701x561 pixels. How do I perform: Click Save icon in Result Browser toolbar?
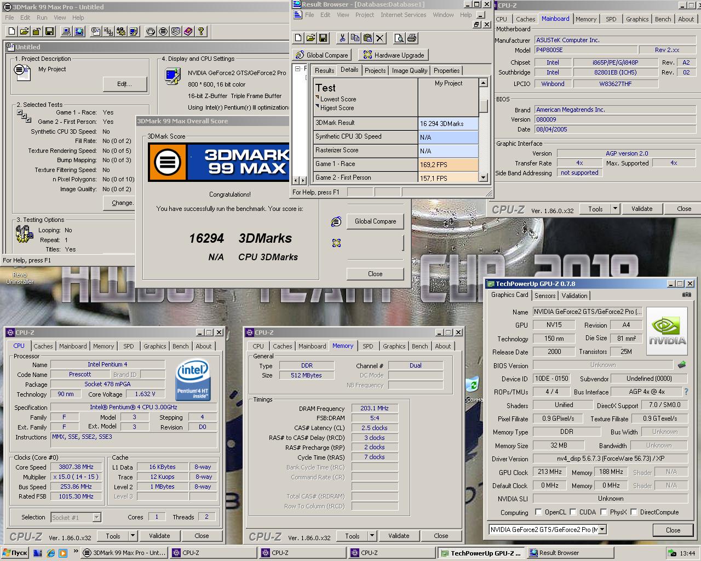point(323,38)
